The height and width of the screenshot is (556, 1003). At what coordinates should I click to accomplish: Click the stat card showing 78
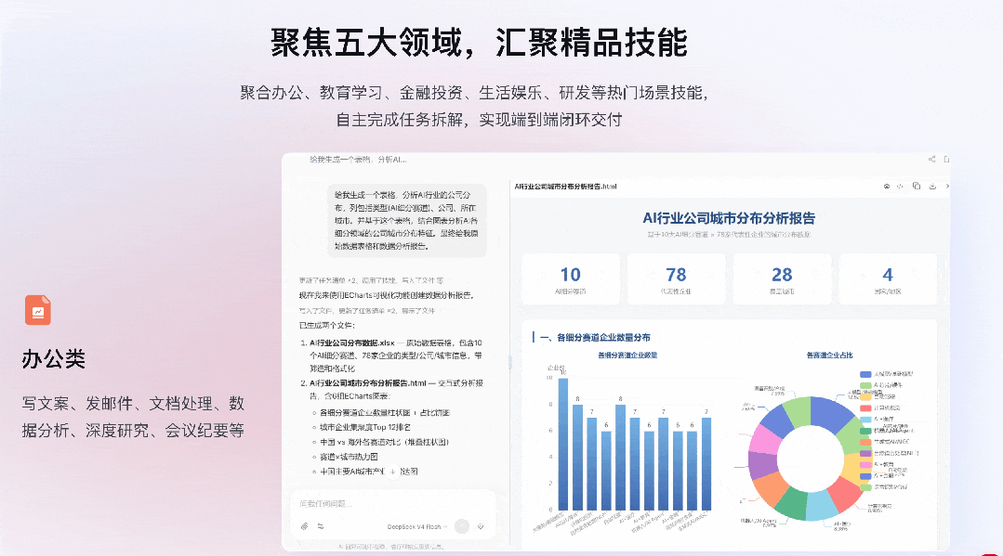pos(676,279)
